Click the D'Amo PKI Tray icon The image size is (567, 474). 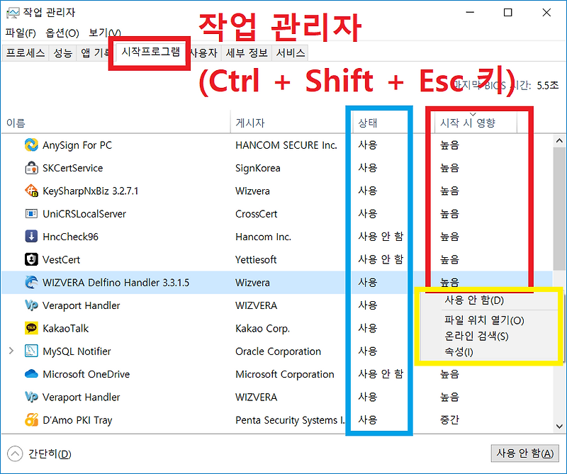pos(31,419)
